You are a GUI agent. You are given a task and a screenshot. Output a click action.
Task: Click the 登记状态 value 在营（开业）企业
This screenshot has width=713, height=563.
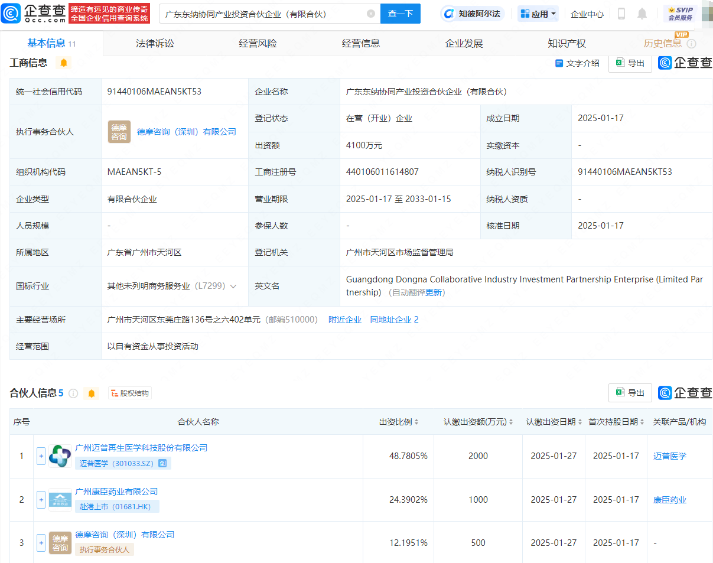tap(379, 118)
